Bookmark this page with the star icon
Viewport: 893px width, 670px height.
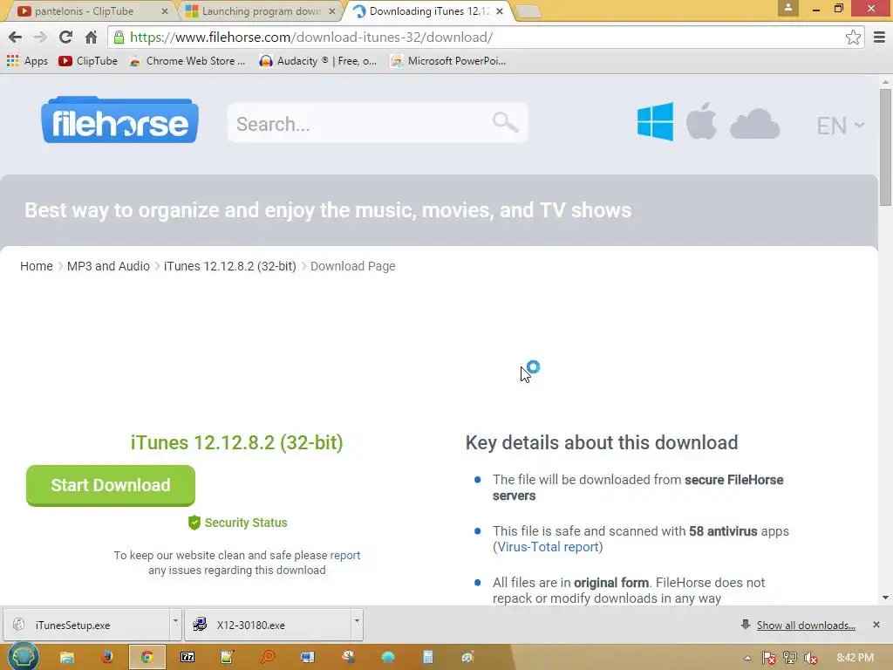pyautogui.click(x=853, y=38)
